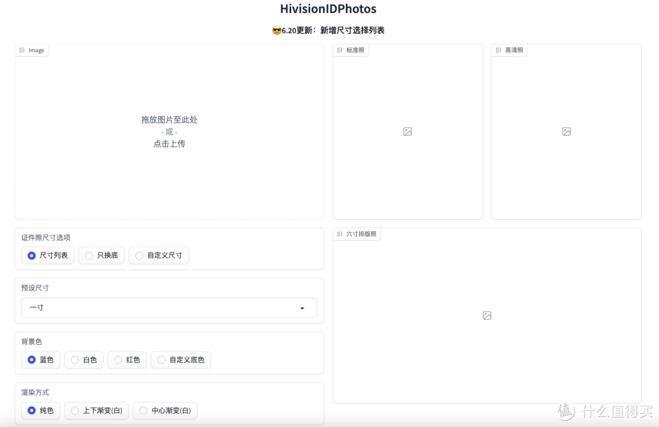The image size is (659, 427).
Task: Click the 一寸 preset size field
Action: pos(170,307)
